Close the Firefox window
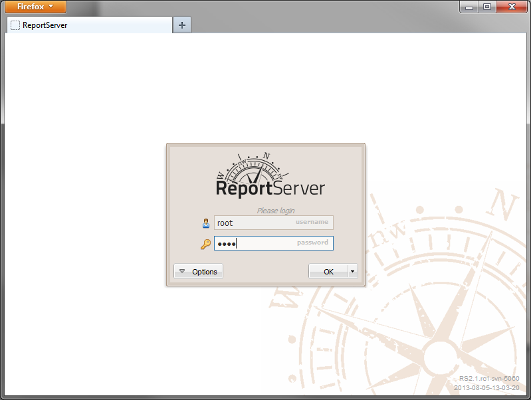Image resolution: width=531 pixels, height=400 pixels. pos(512,7)
